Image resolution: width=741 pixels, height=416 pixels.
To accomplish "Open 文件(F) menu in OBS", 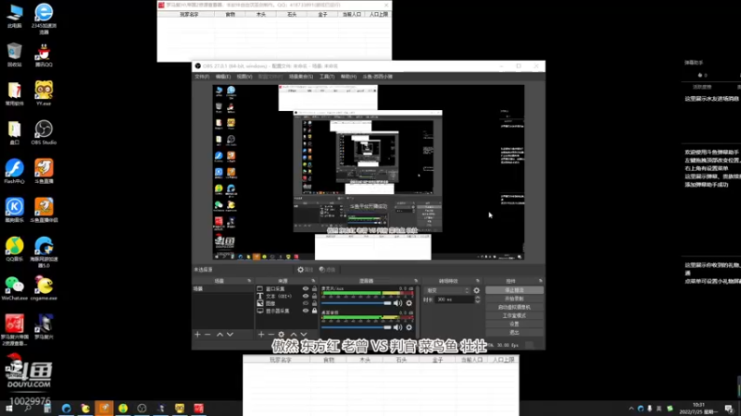I will (202, 77).
